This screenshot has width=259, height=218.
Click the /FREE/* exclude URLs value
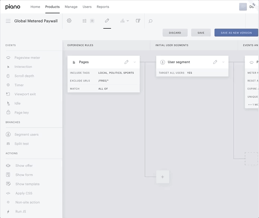(x=103, y=81)
